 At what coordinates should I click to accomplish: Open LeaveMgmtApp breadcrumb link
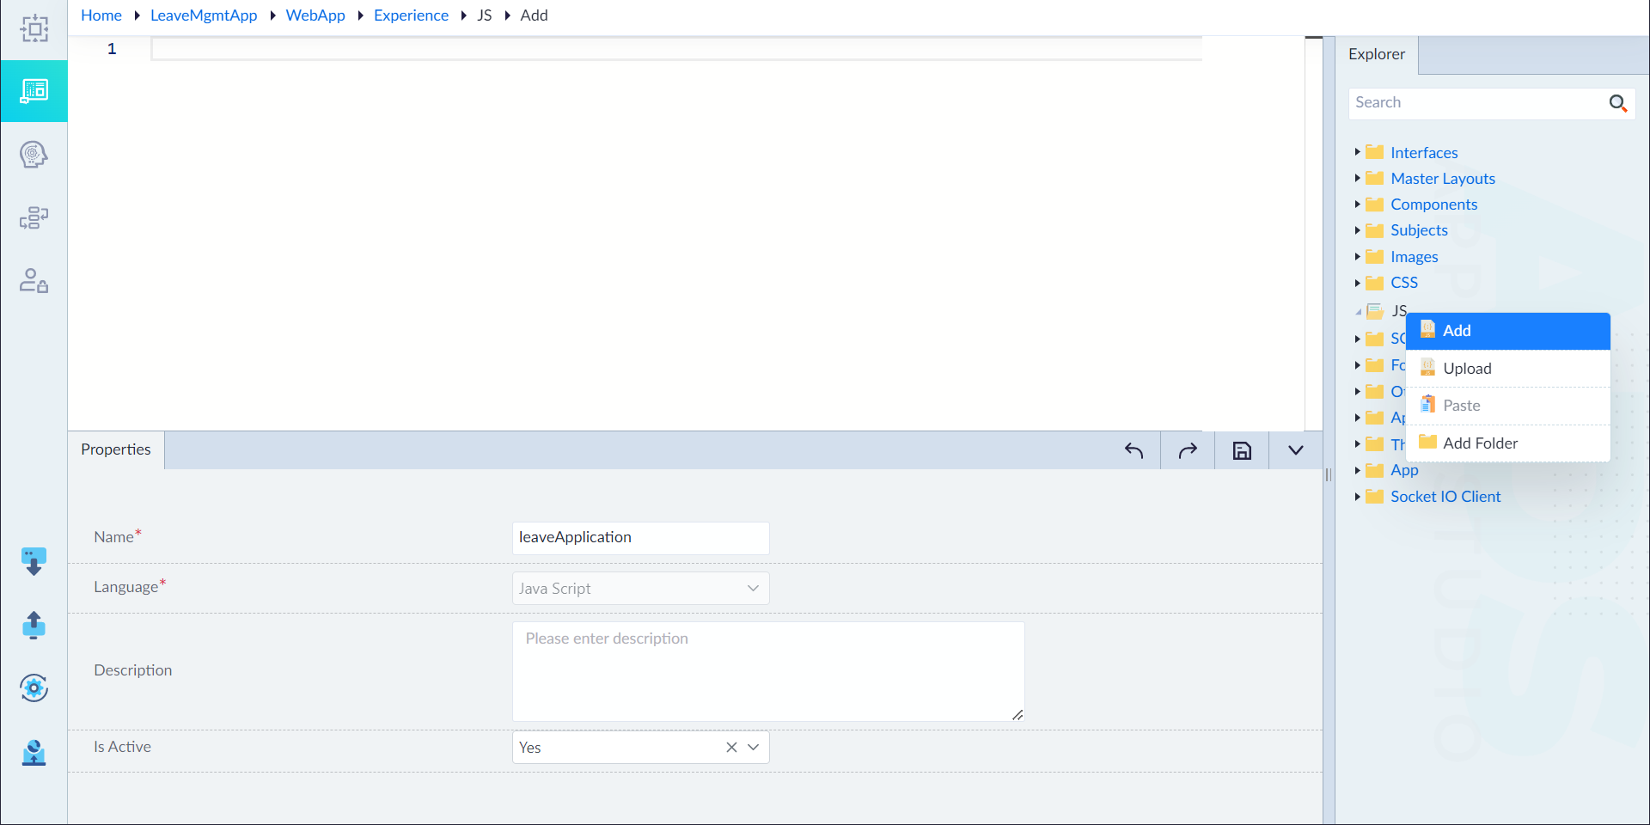(x=204, y=15)
